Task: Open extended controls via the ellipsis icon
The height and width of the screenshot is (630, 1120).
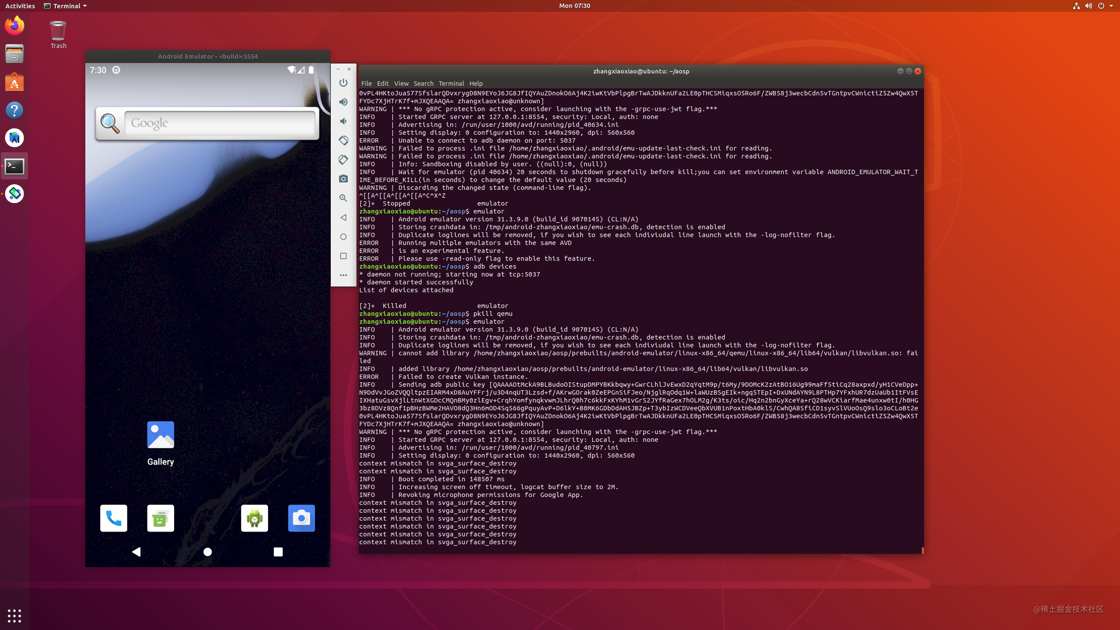Action: 343,275
